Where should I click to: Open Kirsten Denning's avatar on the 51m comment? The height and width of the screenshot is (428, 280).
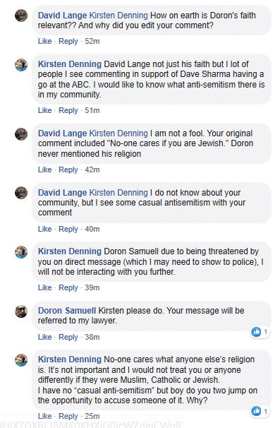[21, 65]
